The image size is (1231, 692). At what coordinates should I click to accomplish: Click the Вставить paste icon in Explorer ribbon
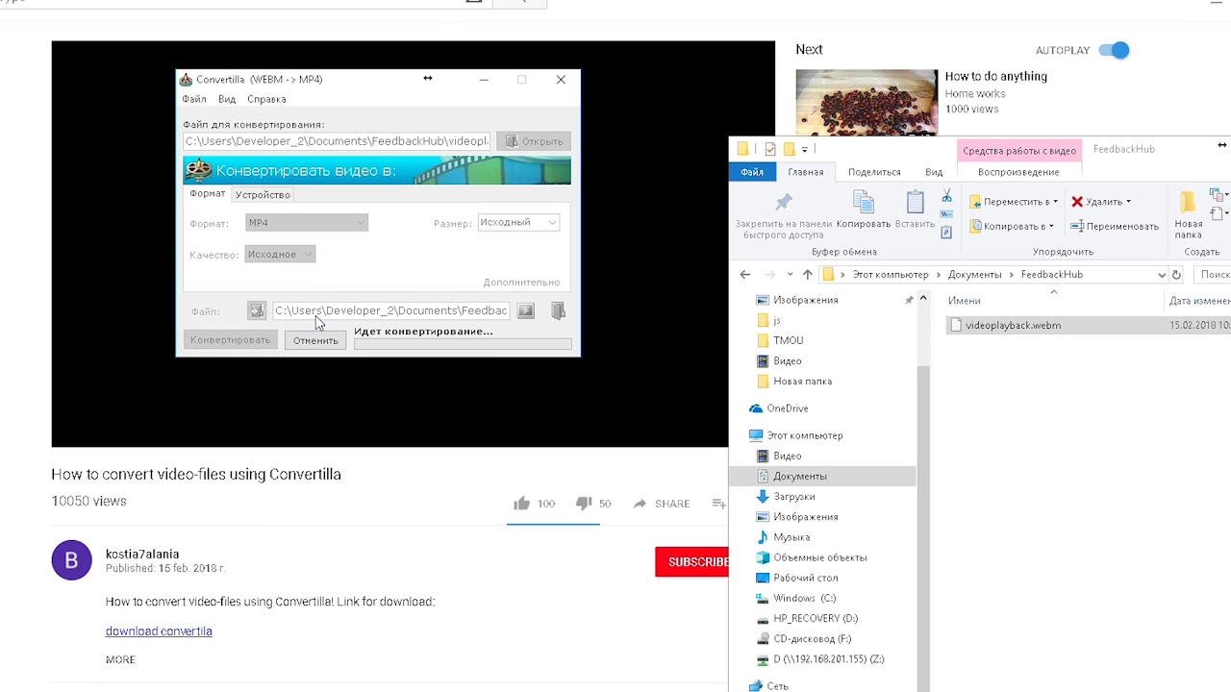click(x=915, y=202)
